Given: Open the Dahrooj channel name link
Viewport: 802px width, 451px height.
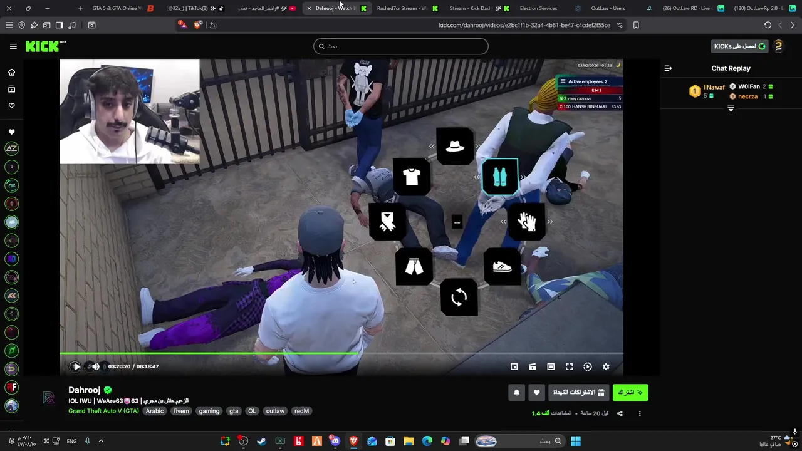Looking at the screenshot, I should pyautogui.click(x=84, y=390).
